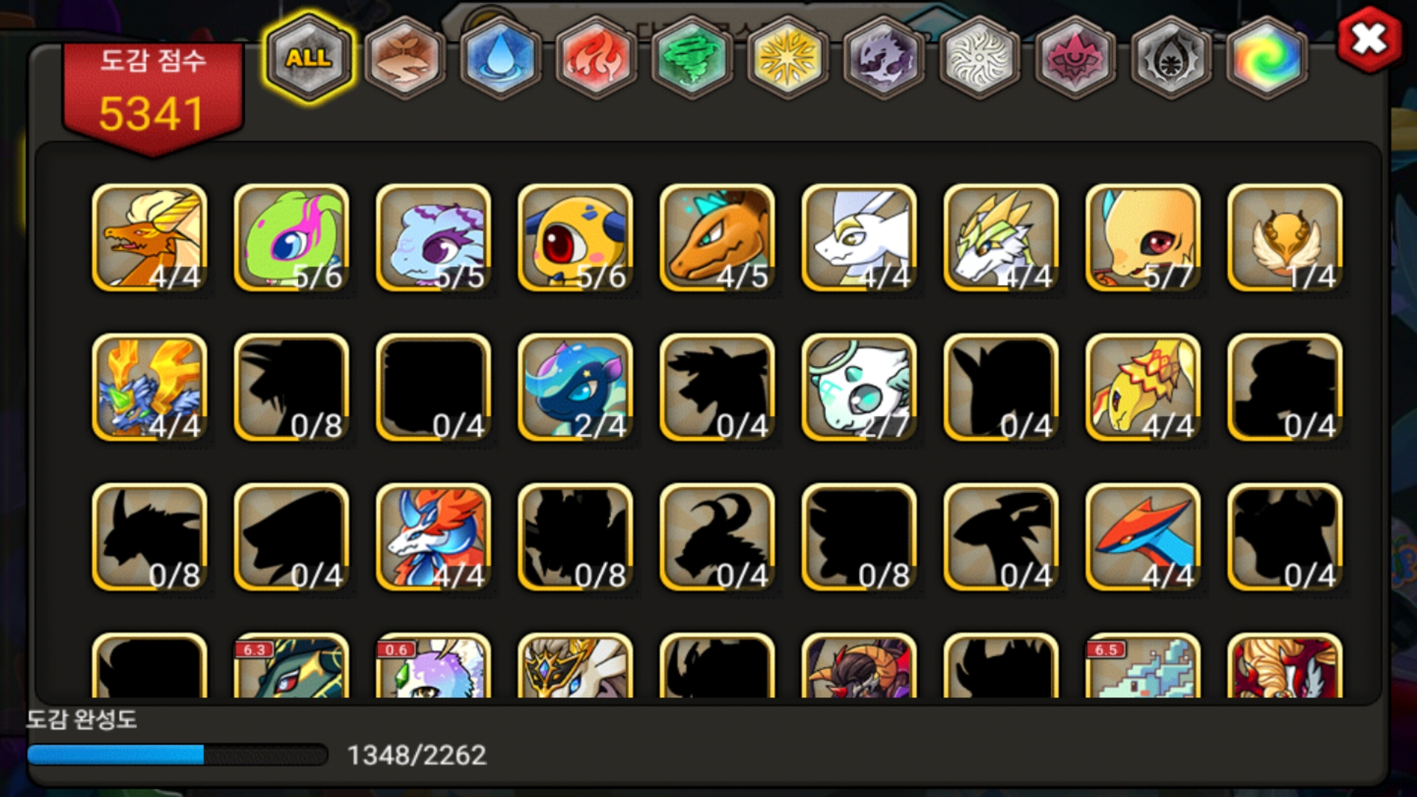Select the ALL filter tab
This screenshot has width=1417, height=797.
(x=308, y=58)
